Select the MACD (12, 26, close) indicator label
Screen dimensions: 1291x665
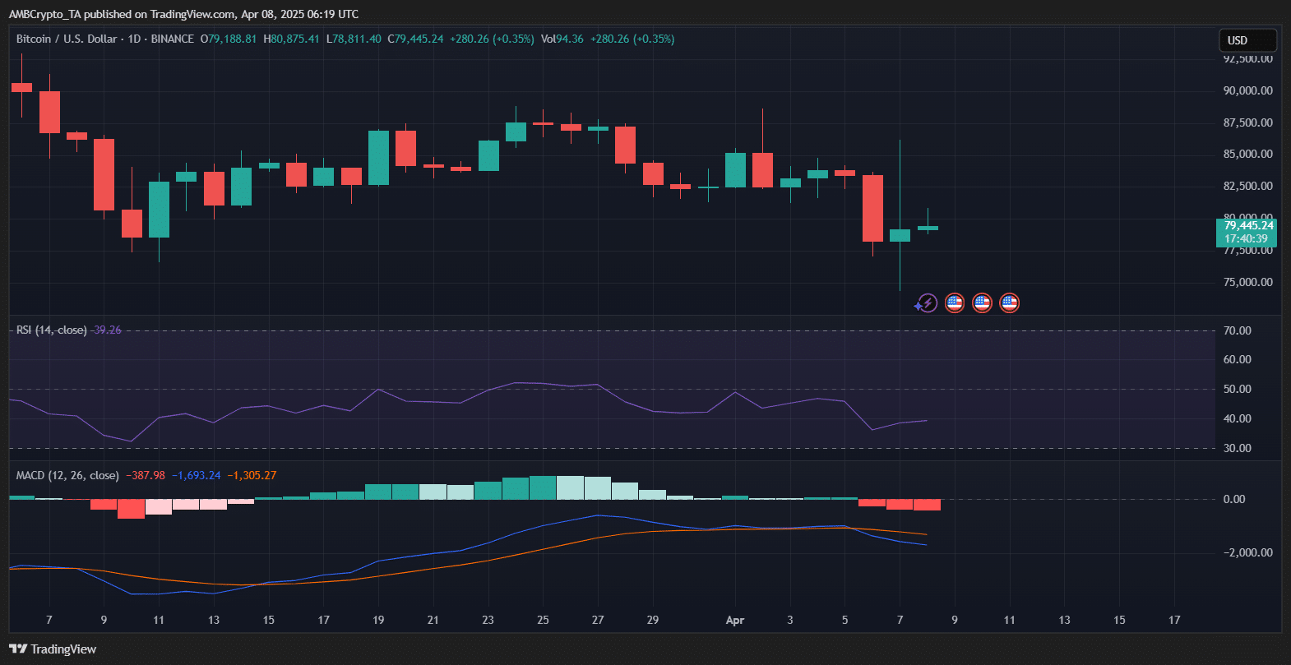(x=67, y=476)
